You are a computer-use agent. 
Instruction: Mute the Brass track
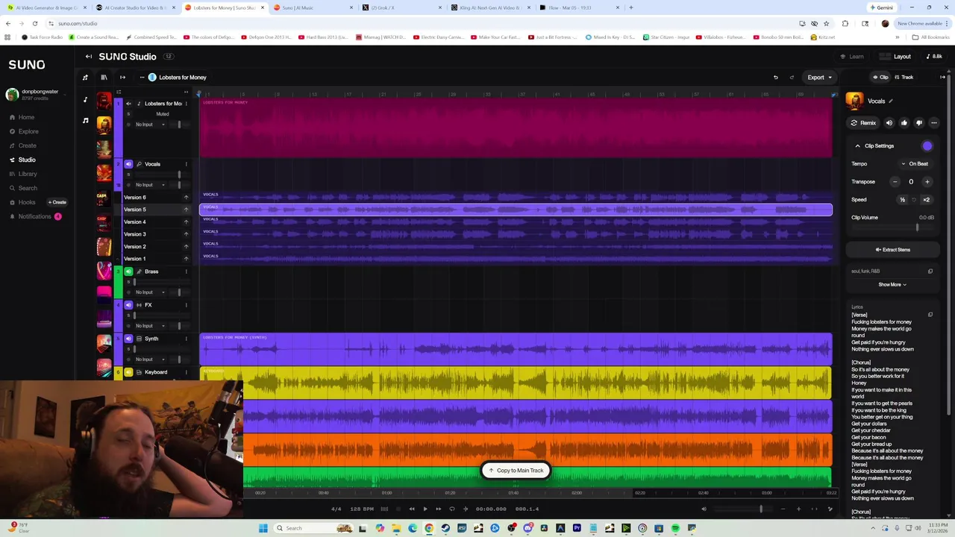tap(128, 271)
